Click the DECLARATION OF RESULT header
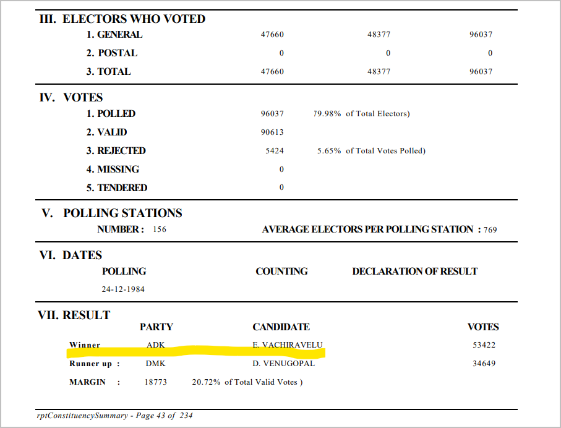This screenshot has width=561, height=428. 414,272
